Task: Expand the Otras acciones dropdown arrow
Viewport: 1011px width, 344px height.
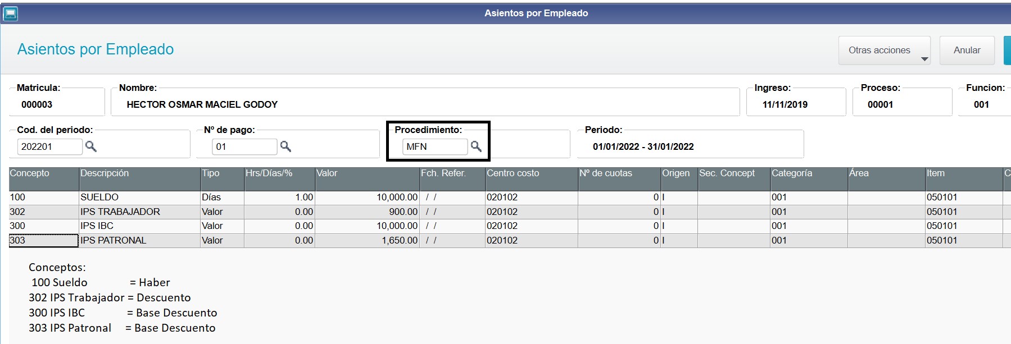Action: point(924,59)
